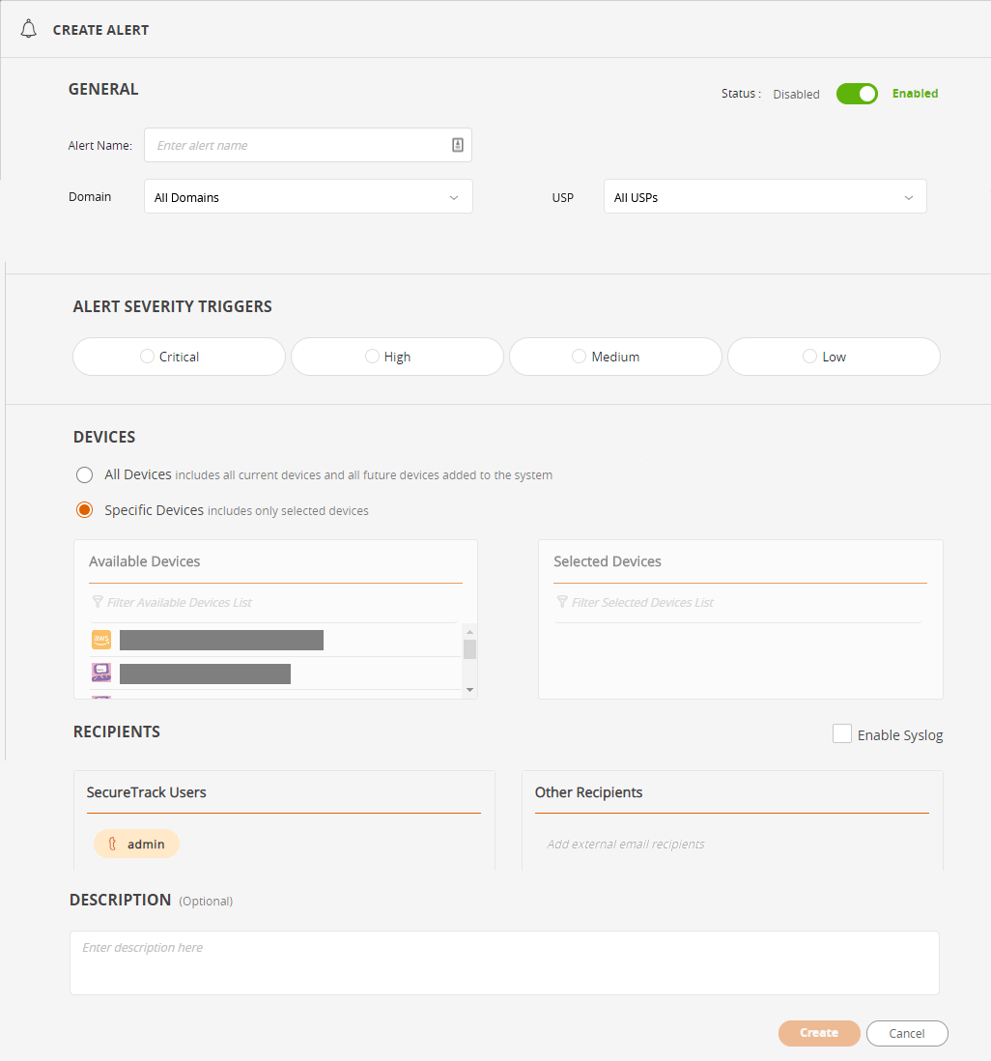The image size is (991, 1061).
Task: Select the All Devices radio button
Action: coord(85,474)
